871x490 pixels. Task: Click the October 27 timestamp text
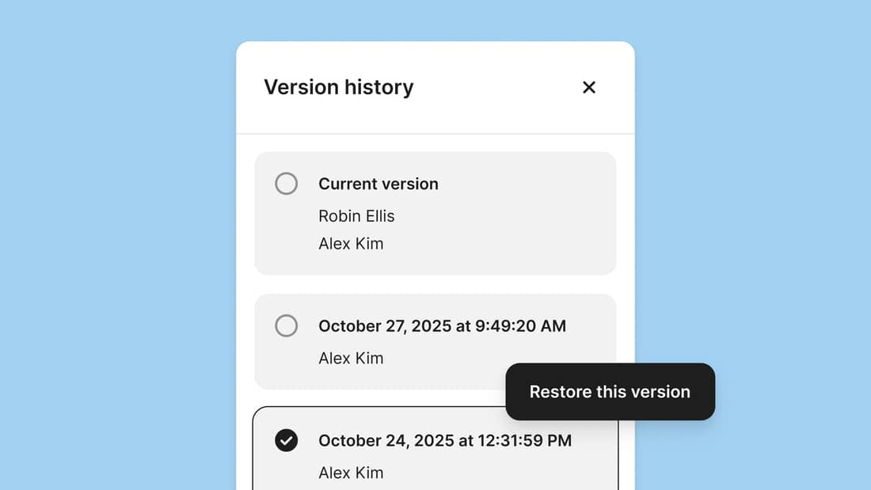(442, 325)
